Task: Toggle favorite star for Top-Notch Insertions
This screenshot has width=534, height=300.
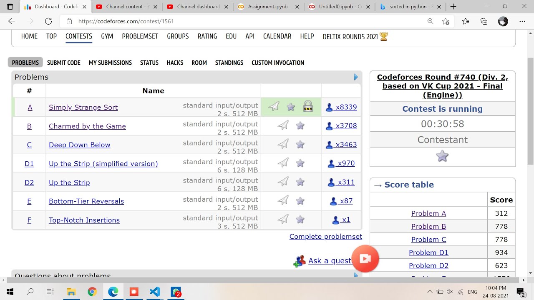Action: click(300, 220)
